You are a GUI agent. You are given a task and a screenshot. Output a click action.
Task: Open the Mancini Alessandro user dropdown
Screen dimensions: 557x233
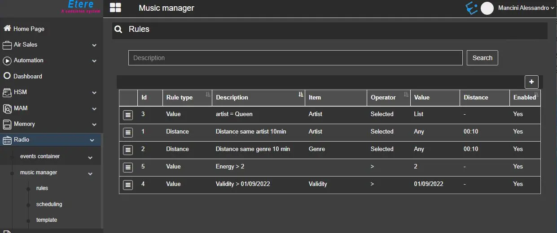click(x=526, y=8)
